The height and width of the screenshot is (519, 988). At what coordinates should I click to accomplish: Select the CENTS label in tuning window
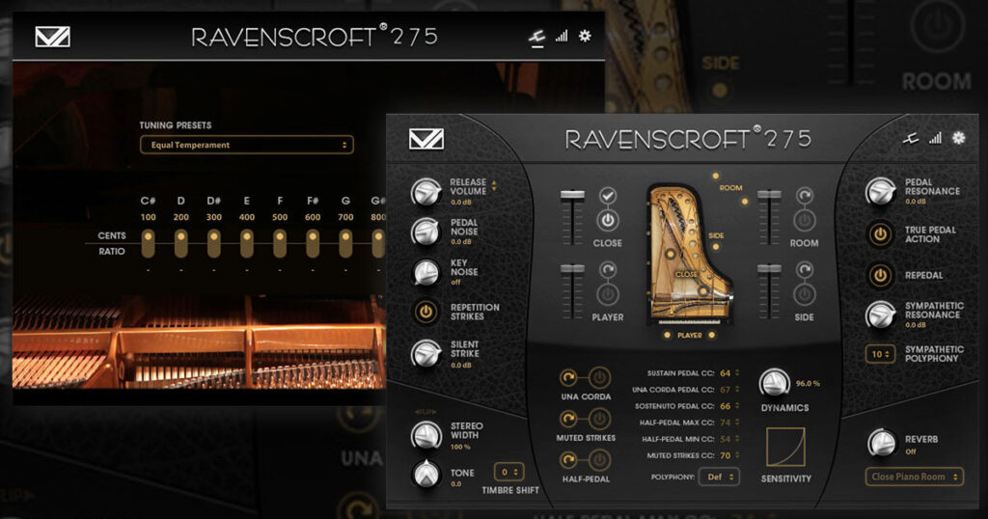coord(112,235)
